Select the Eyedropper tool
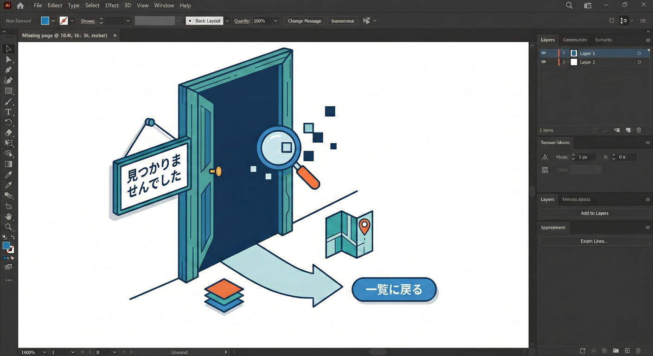The height and width of the screenshot is (356, 653). 8,175
